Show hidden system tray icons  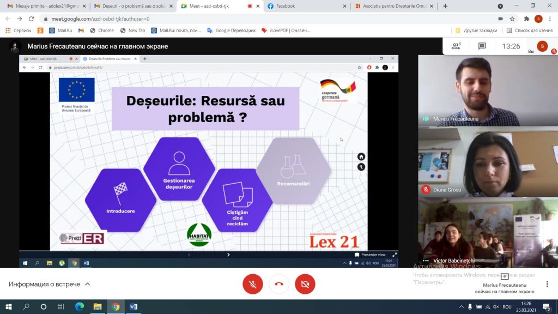pos(462,306)
